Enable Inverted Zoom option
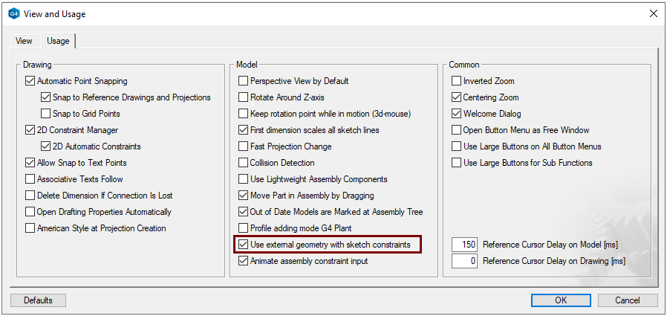 point(457,81)
